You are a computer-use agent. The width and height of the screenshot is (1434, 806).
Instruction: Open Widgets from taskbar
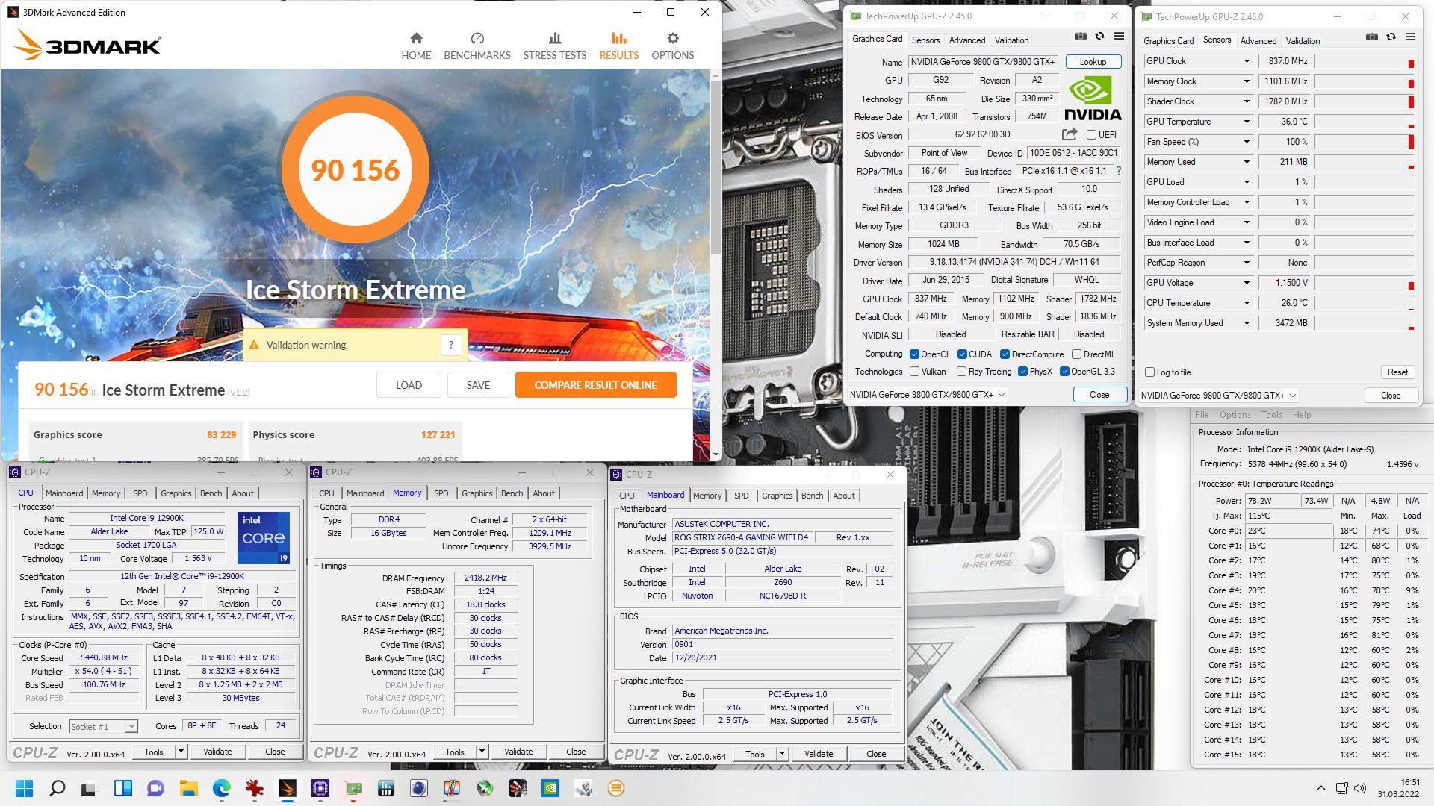[122, 788]
